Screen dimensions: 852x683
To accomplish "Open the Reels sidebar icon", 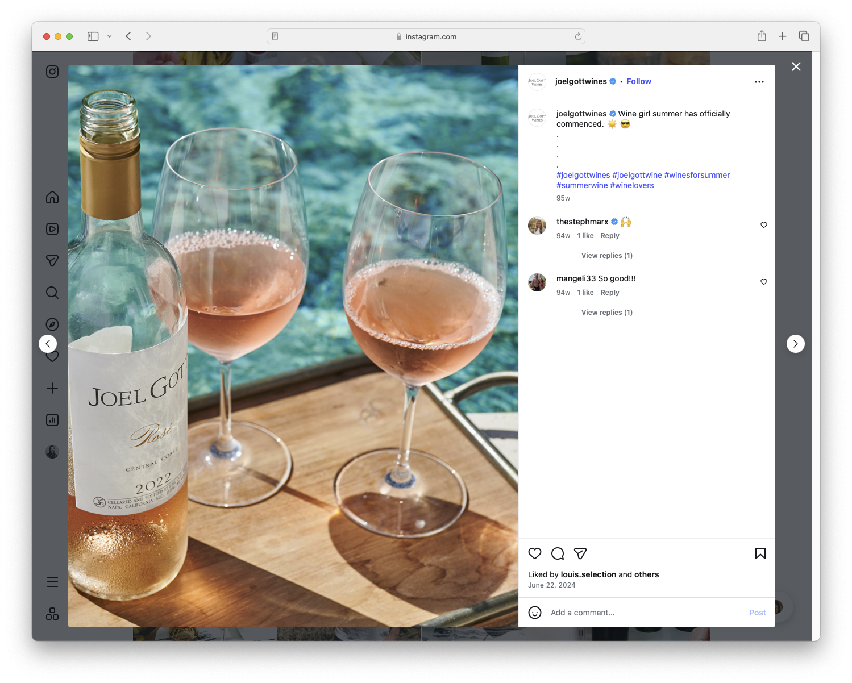I will [52, 229].
